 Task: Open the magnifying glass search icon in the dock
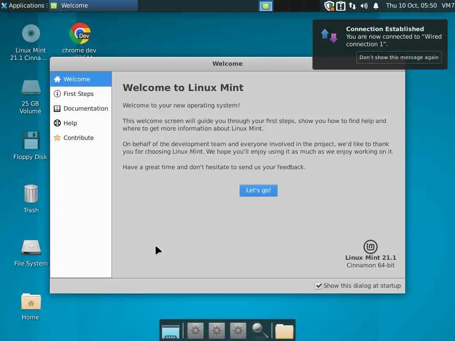point(259,330)
